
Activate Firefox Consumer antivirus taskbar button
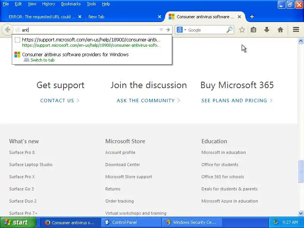coord(71,223)
